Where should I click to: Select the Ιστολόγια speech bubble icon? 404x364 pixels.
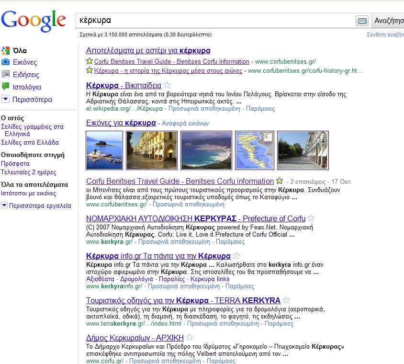(x=5, y=86)
